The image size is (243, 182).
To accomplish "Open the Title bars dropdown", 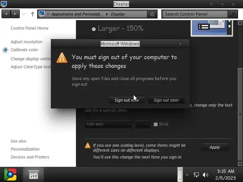I will (x=108, y=124).
